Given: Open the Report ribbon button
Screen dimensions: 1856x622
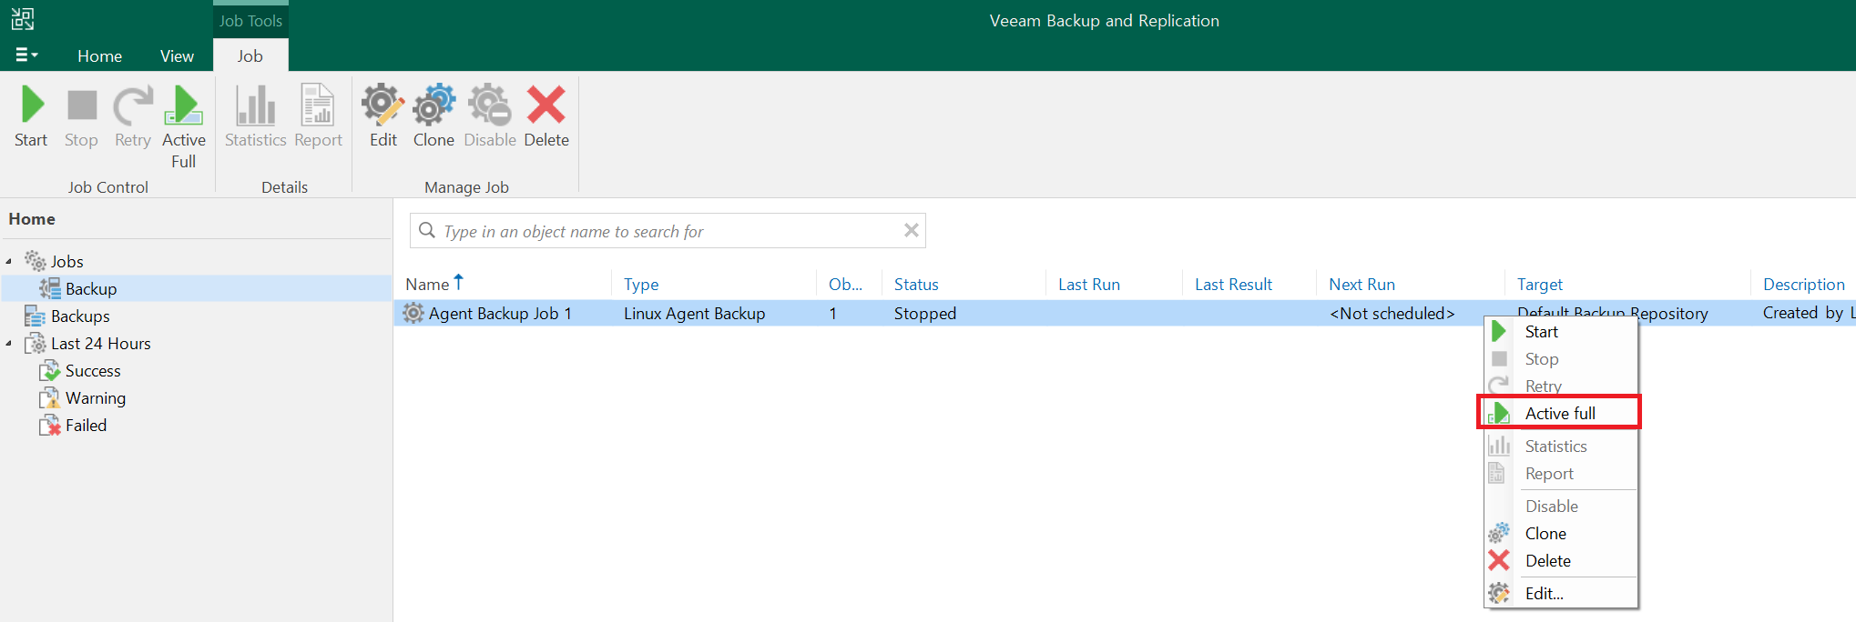Looking at the screenshot, I should click(318, 116).
